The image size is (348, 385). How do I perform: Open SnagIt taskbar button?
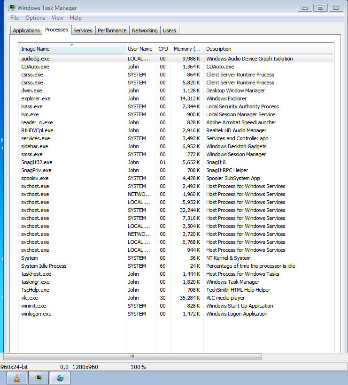(60, 378)
